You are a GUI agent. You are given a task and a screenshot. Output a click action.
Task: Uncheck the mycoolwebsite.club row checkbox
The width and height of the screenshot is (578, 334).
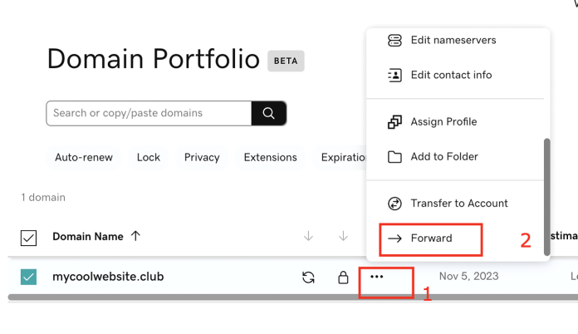(x=28, y=277)
